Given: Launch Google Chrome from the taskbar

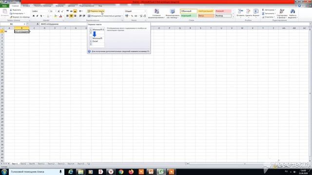Looking at the screenshot, I should point(121,172).
